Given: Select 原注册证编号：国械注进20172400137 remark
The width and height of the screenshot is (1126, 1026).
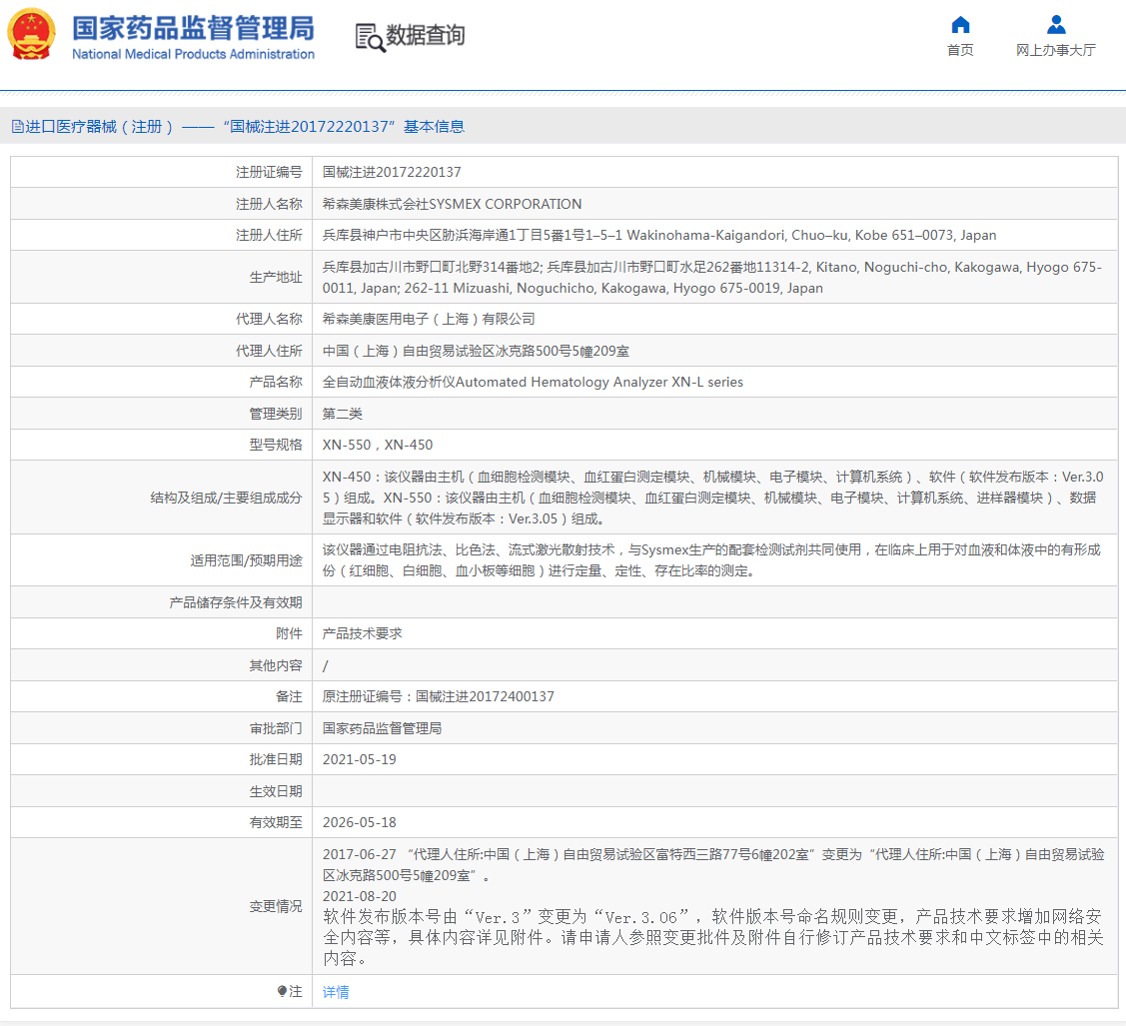Looking at the screenshot, I should (438, 696).
